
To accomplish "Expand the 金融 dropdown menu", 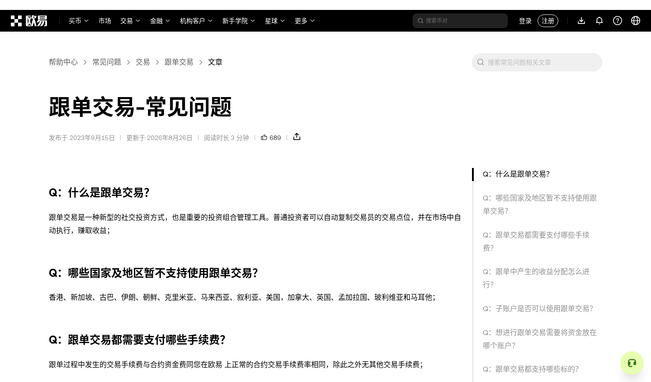I will click(160, 21).
